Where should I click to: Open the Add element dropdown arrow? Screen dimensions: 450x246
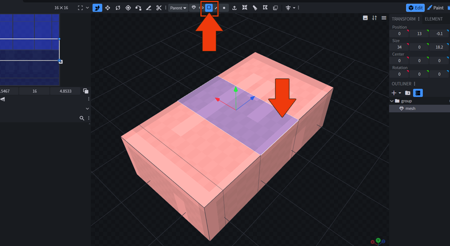399,93
